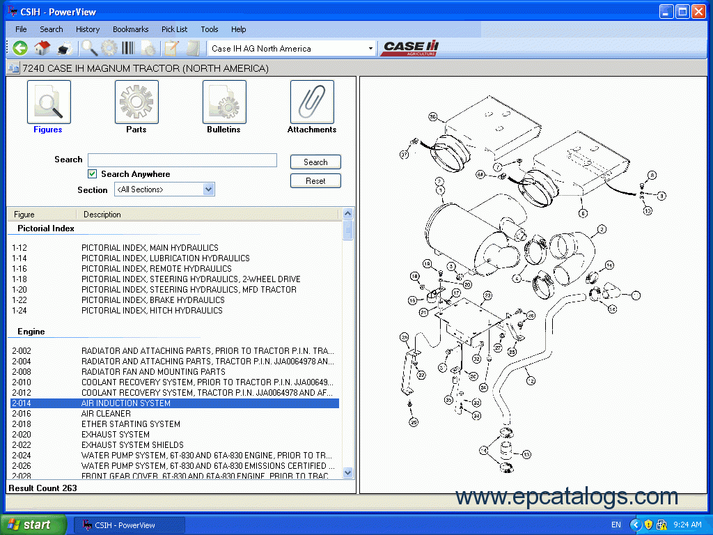Click the printer icon in the toolbar

pyautogui.click(x=65, y=48)
